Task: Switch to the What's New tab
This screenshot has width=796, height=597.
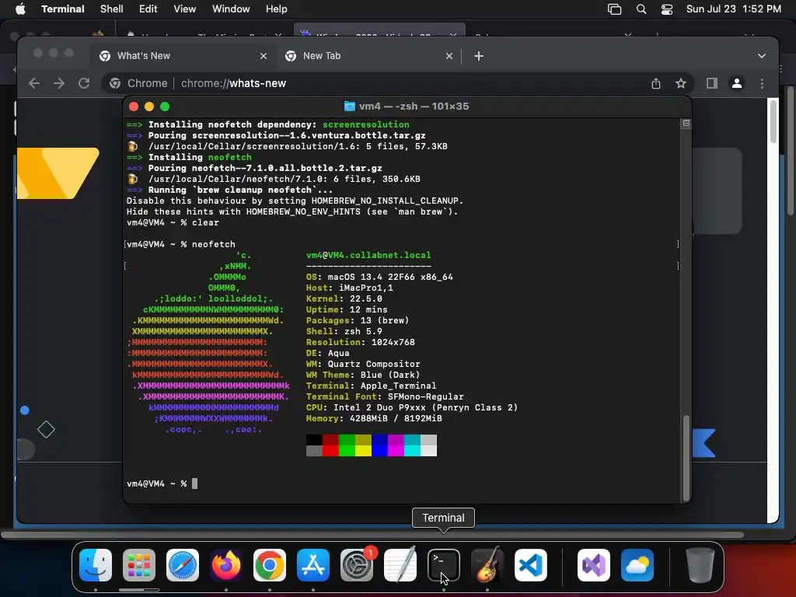Action: (x=183, y=56)
